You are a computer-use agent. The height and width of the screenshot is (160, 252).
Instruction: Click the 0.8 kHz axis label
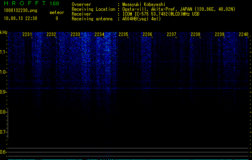pyautogui.click(x=3, y=112)
